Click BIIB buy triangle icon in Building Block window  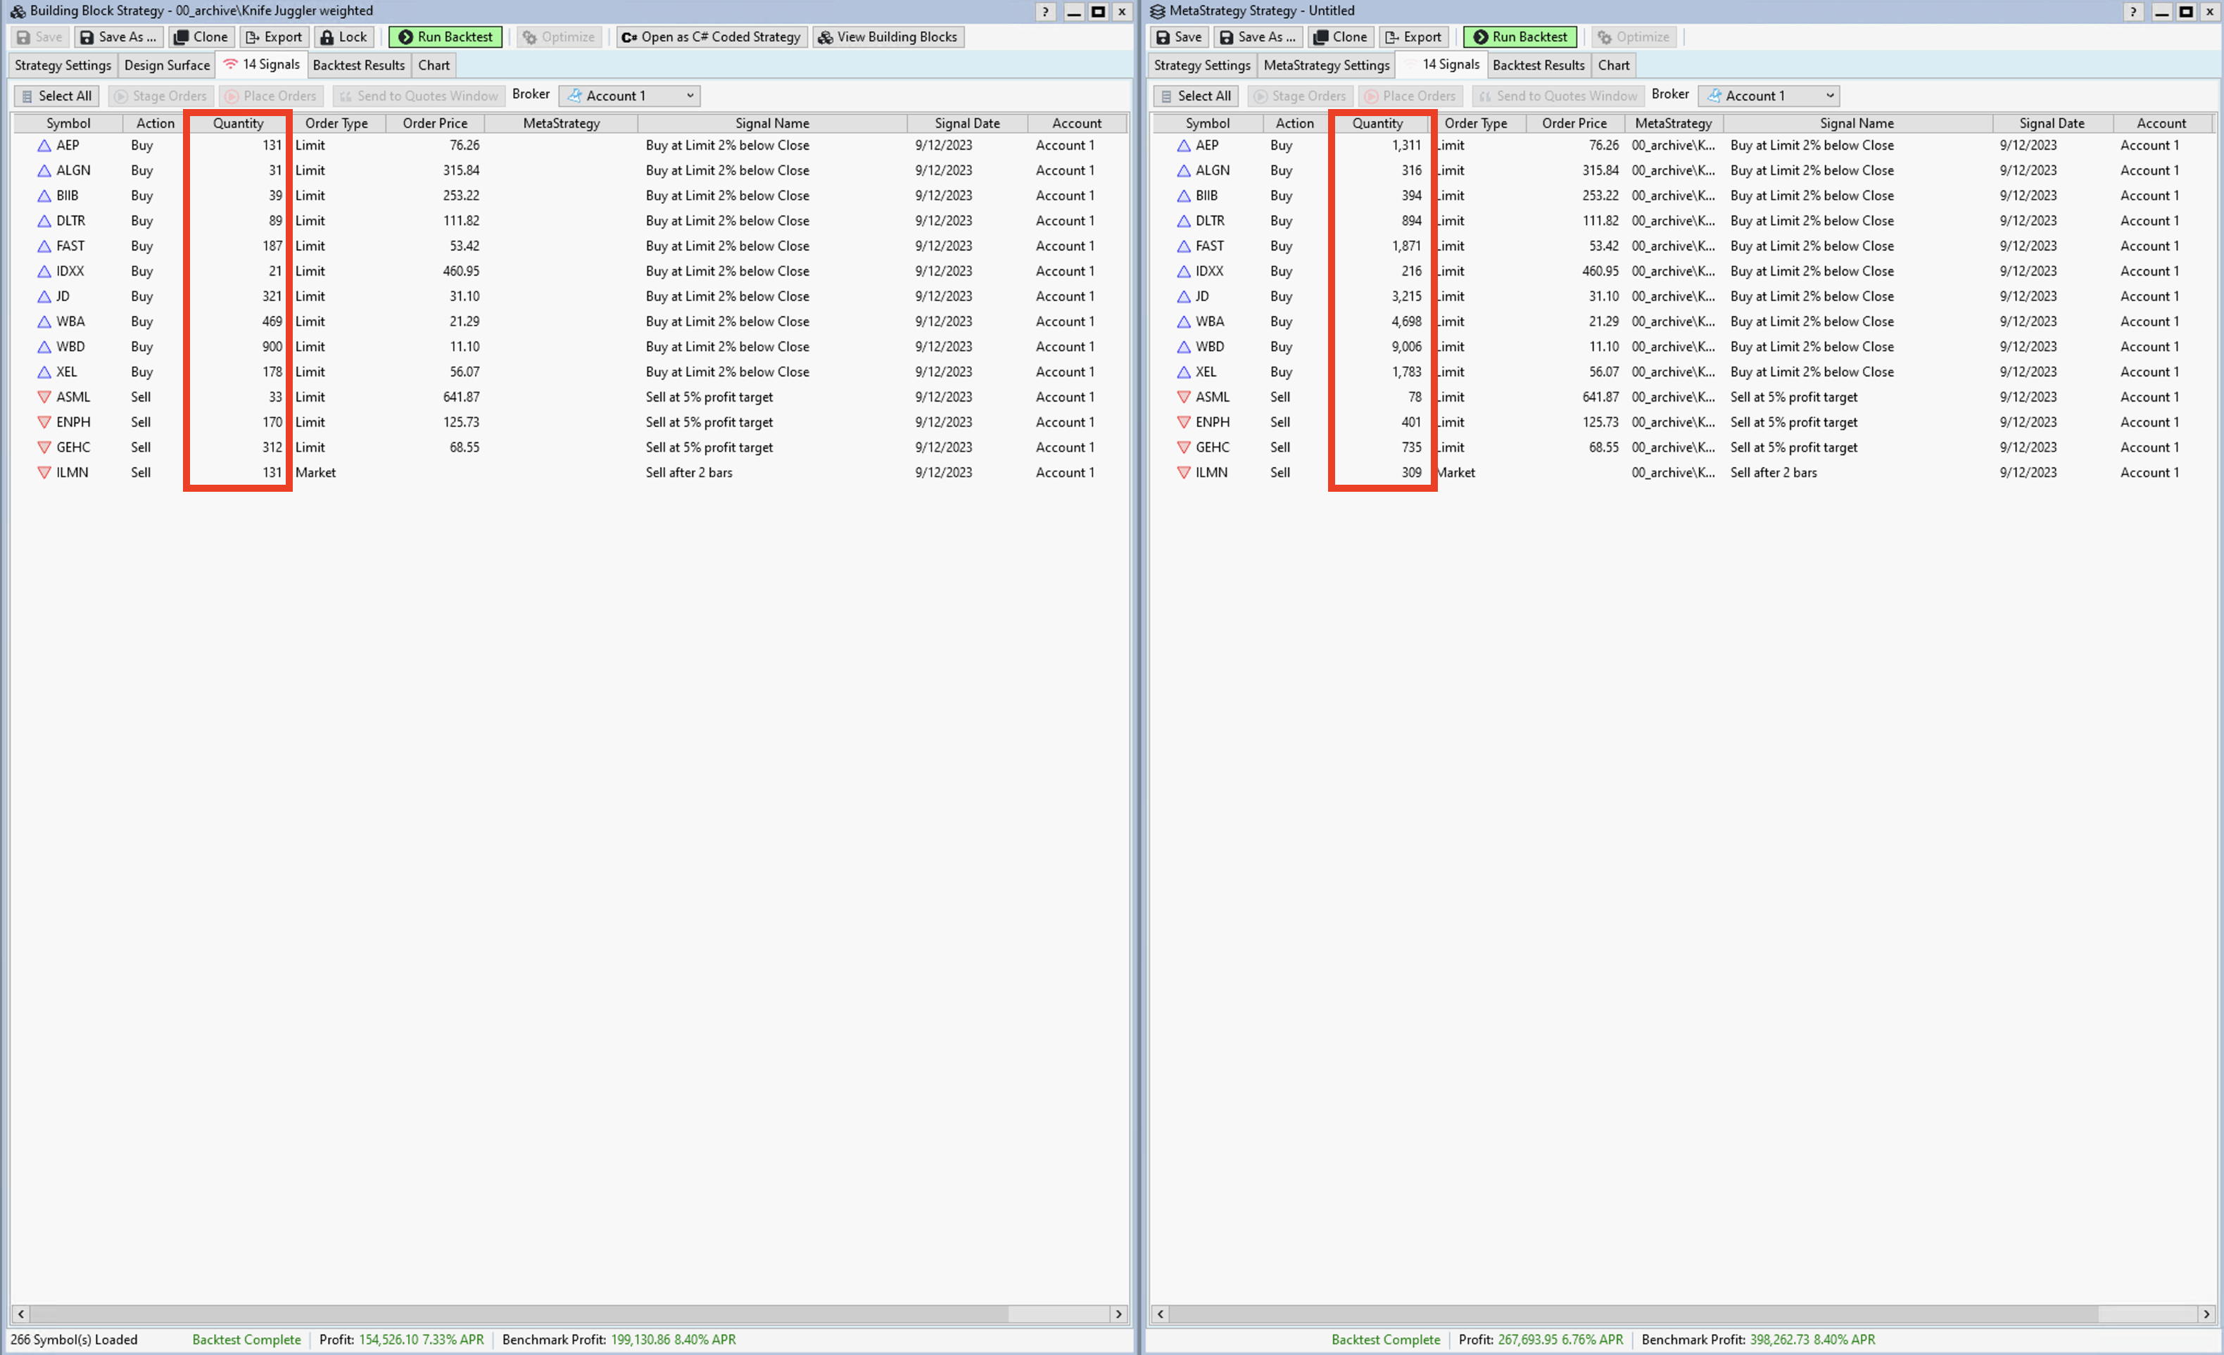point(44,196)
